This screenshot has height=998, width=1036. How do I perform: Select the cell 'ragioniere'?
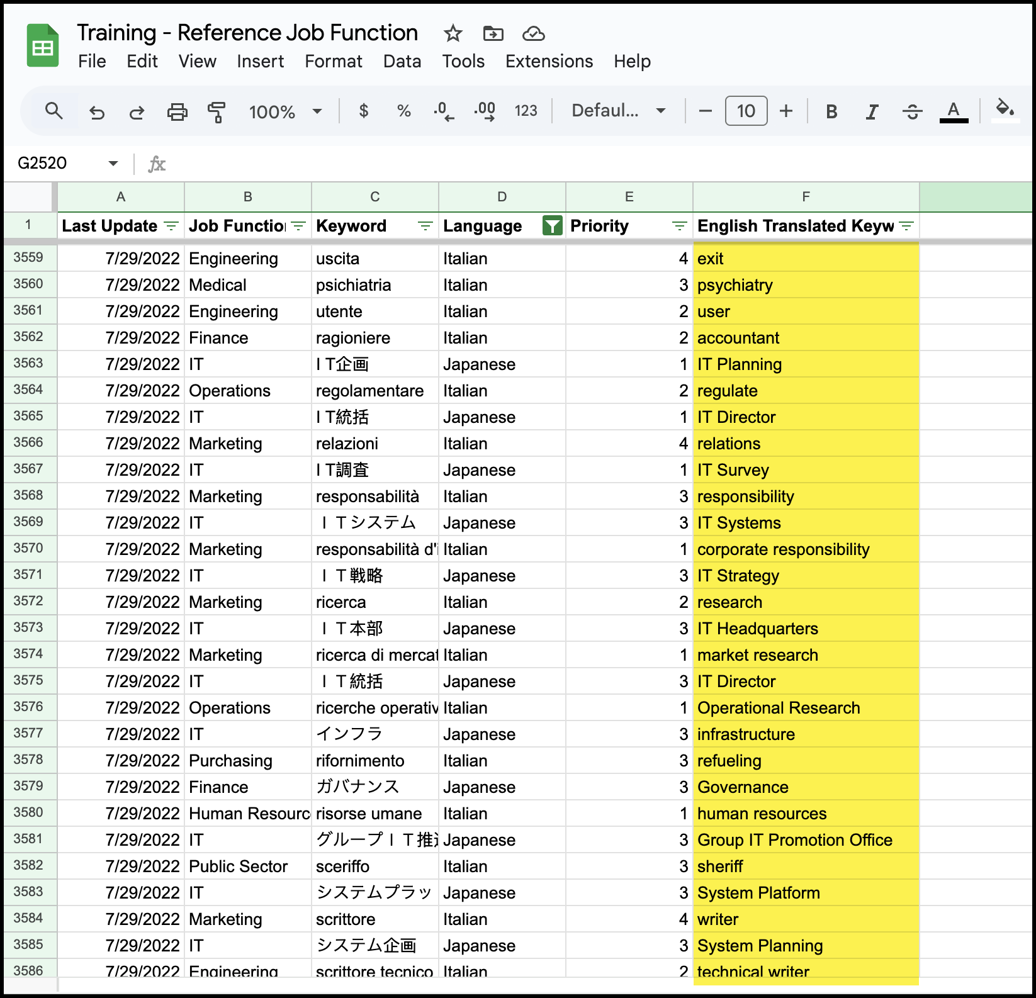click(375, 338)
